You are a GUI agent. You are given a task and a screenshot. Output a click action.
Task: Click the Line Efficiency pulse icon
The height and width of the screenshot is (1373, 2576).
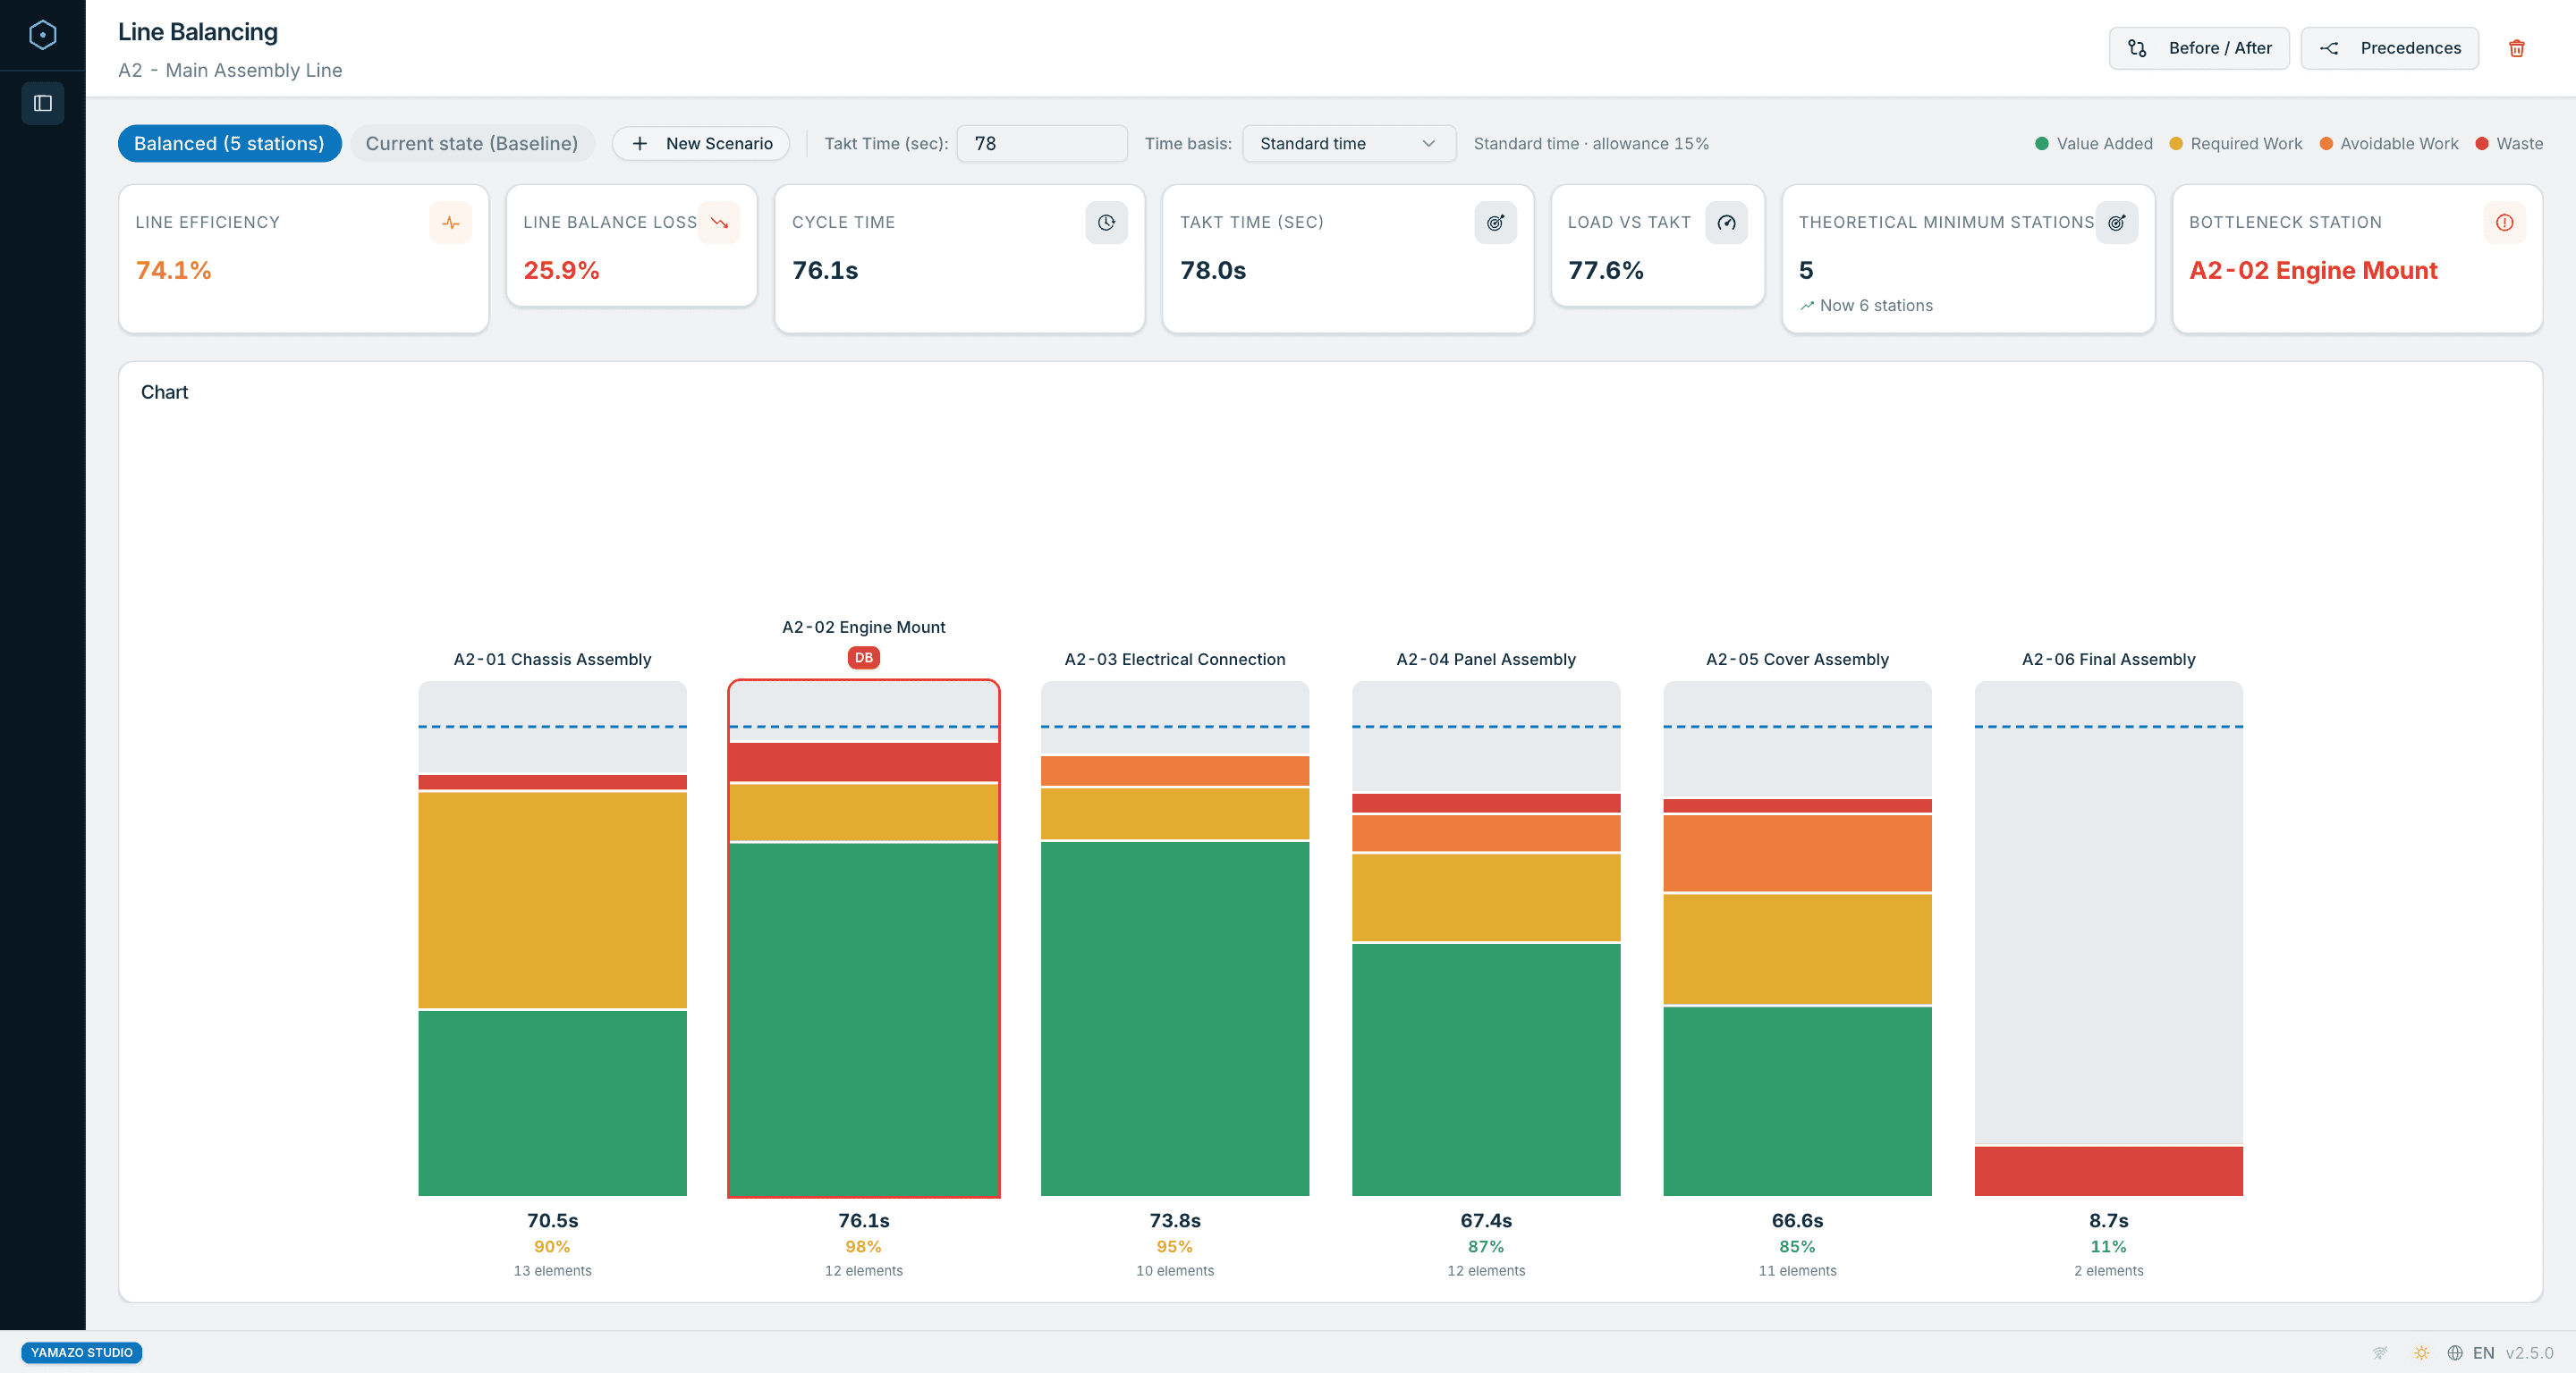tap(450, 223)
